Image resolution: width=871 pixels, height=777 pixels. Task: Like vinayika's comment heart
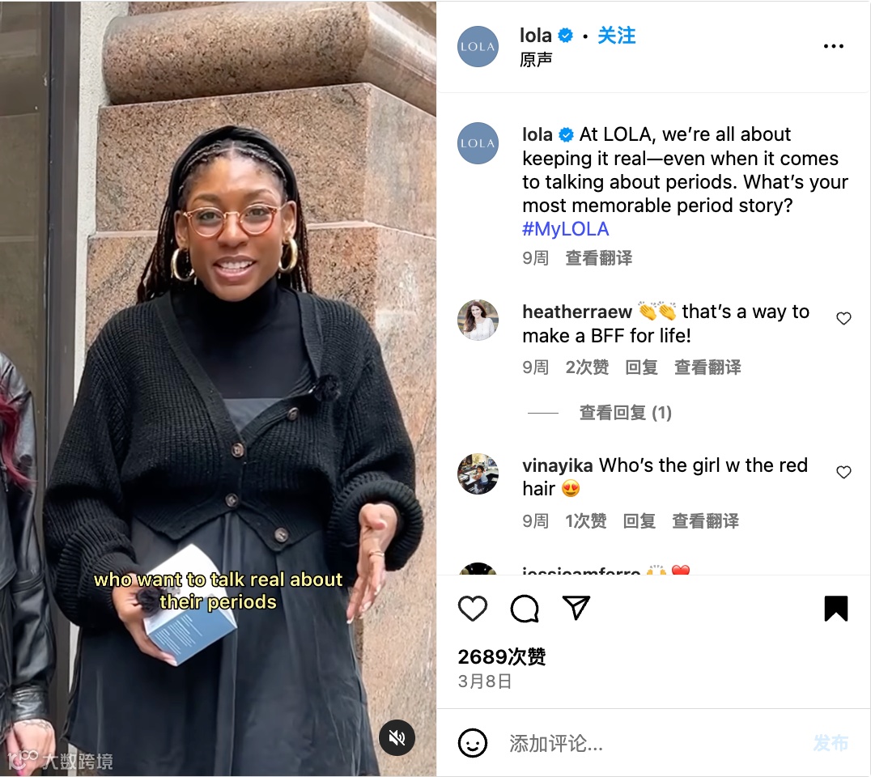tap(843, 472)
